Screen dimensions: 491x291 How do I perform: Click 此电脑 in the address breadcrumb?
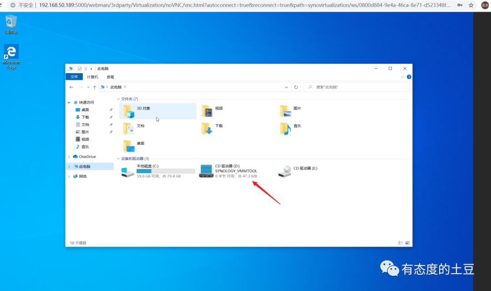click(116, 87)
